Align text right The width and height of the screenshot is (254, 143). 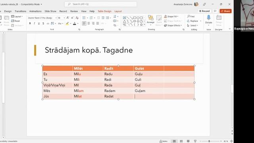tap(93, 23)
